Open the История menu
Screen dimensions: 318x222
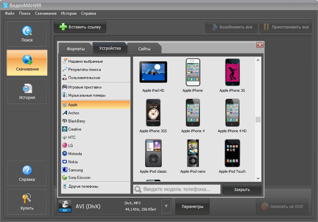point(69,13)
